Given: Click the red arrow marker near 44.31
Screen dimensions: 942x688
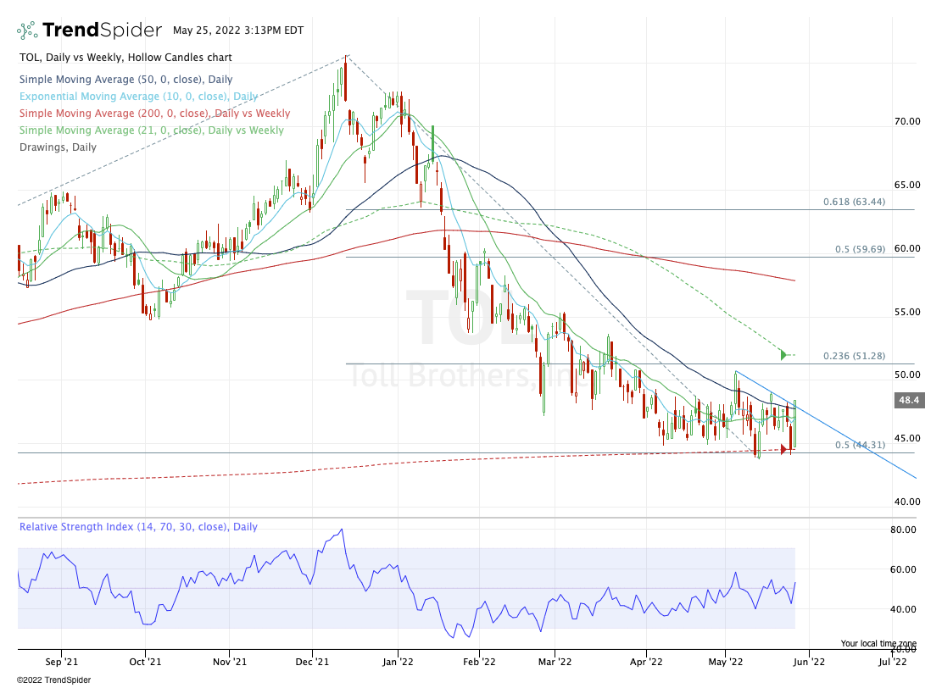Looking at the screenshot, I should (785, 449).
